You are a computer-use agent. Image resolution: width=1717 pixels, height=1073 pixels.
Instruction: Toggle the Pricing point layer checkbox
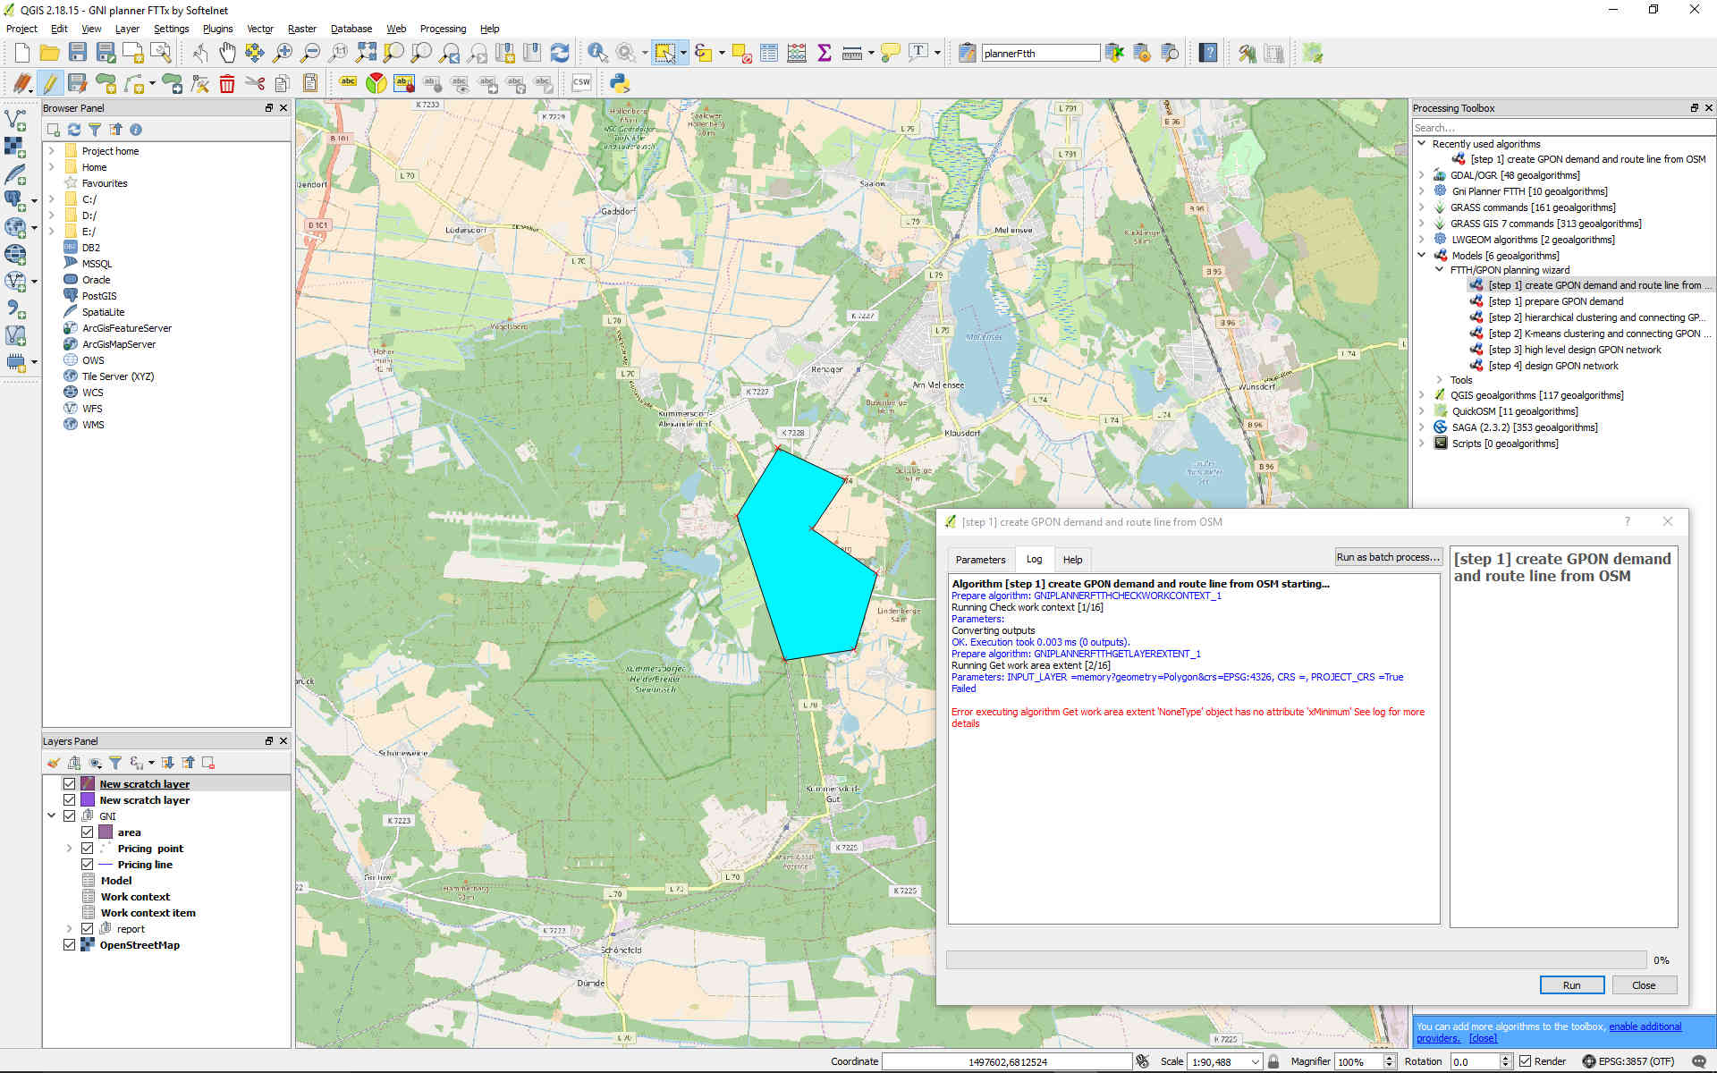point(87,849)
